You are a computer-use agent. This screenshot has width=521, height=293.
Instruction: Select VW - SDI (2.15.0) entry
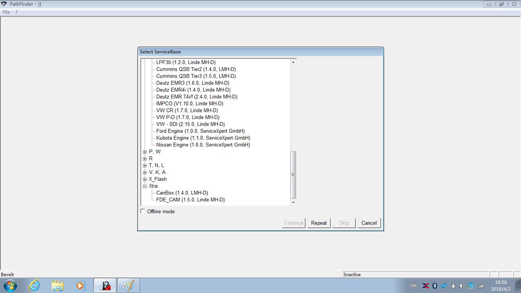point(190,124)
